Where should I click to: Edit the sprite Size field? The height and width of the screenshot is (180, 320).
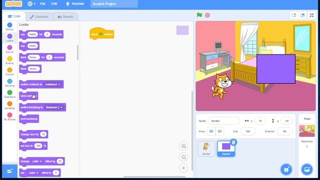pyautogui.click(x=248, y=131)
